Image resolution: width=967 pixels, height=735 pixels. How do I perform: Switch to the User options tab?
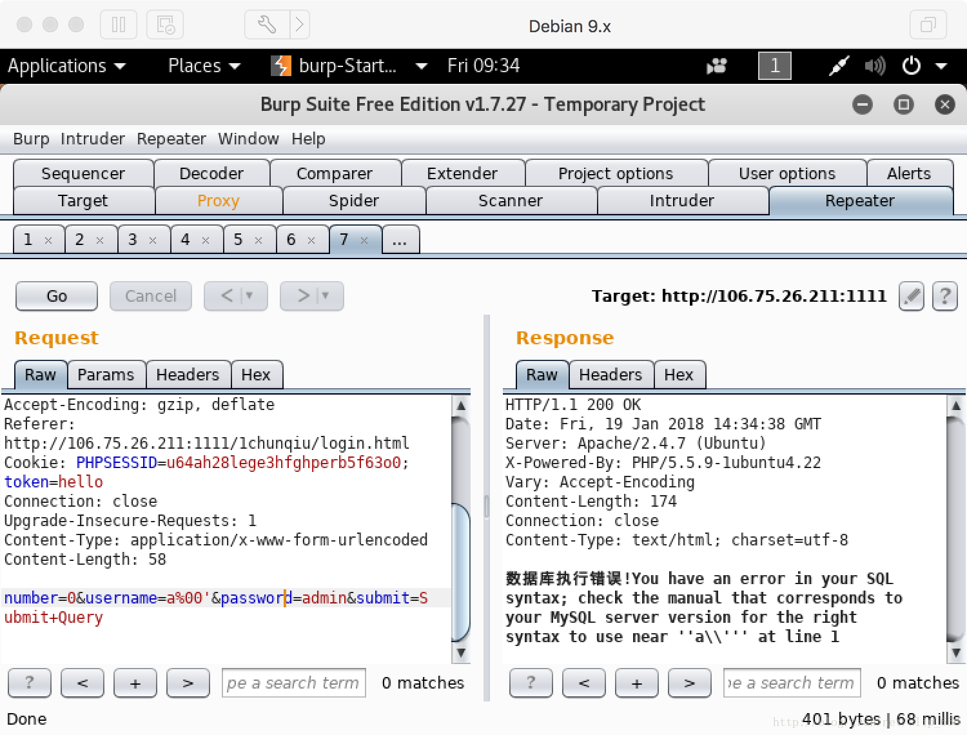(787, 173)
